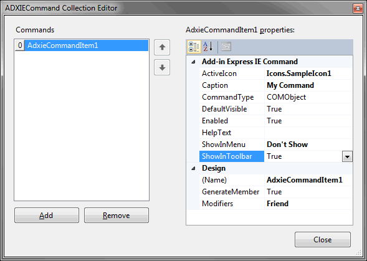
Task: Select the DefaultVisible property
Action: click(x=232, y=109)
